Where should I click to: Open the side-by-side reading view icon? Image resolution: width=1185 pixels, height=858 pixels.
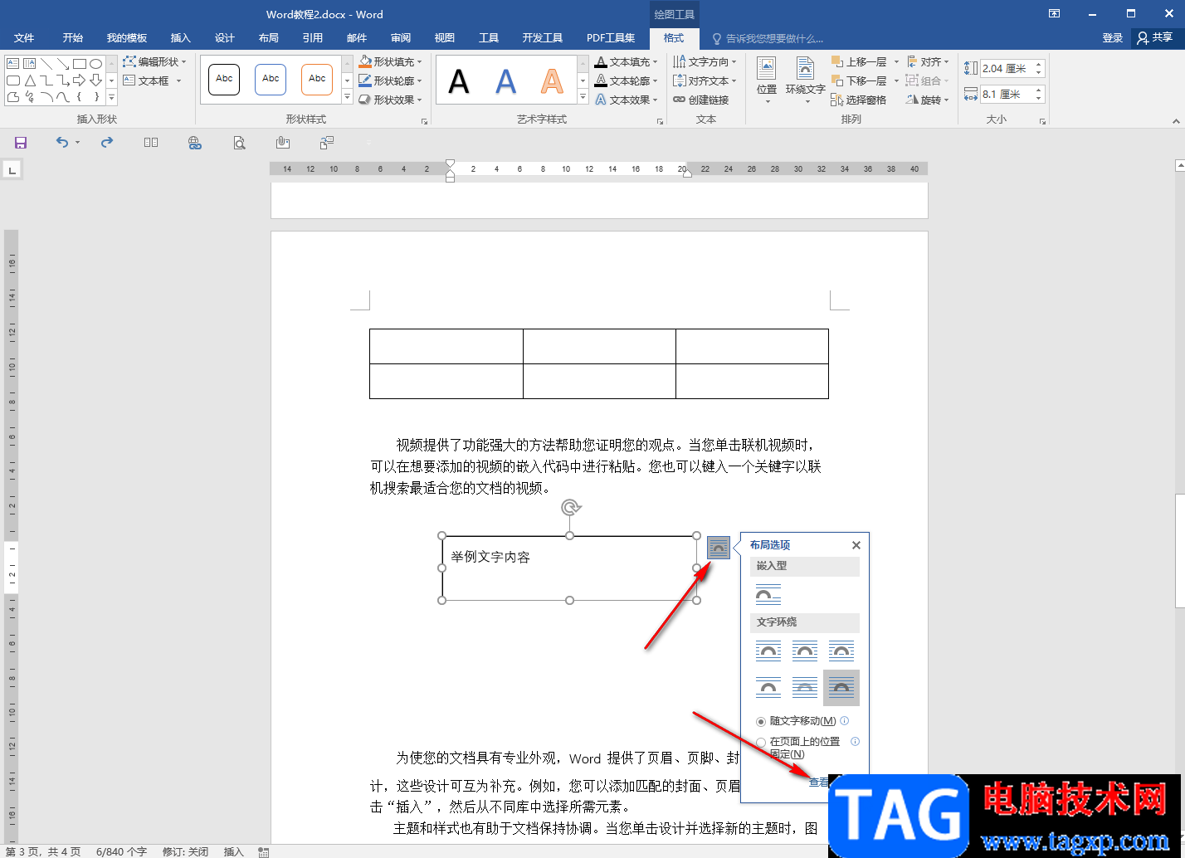[x=151, y=143]
